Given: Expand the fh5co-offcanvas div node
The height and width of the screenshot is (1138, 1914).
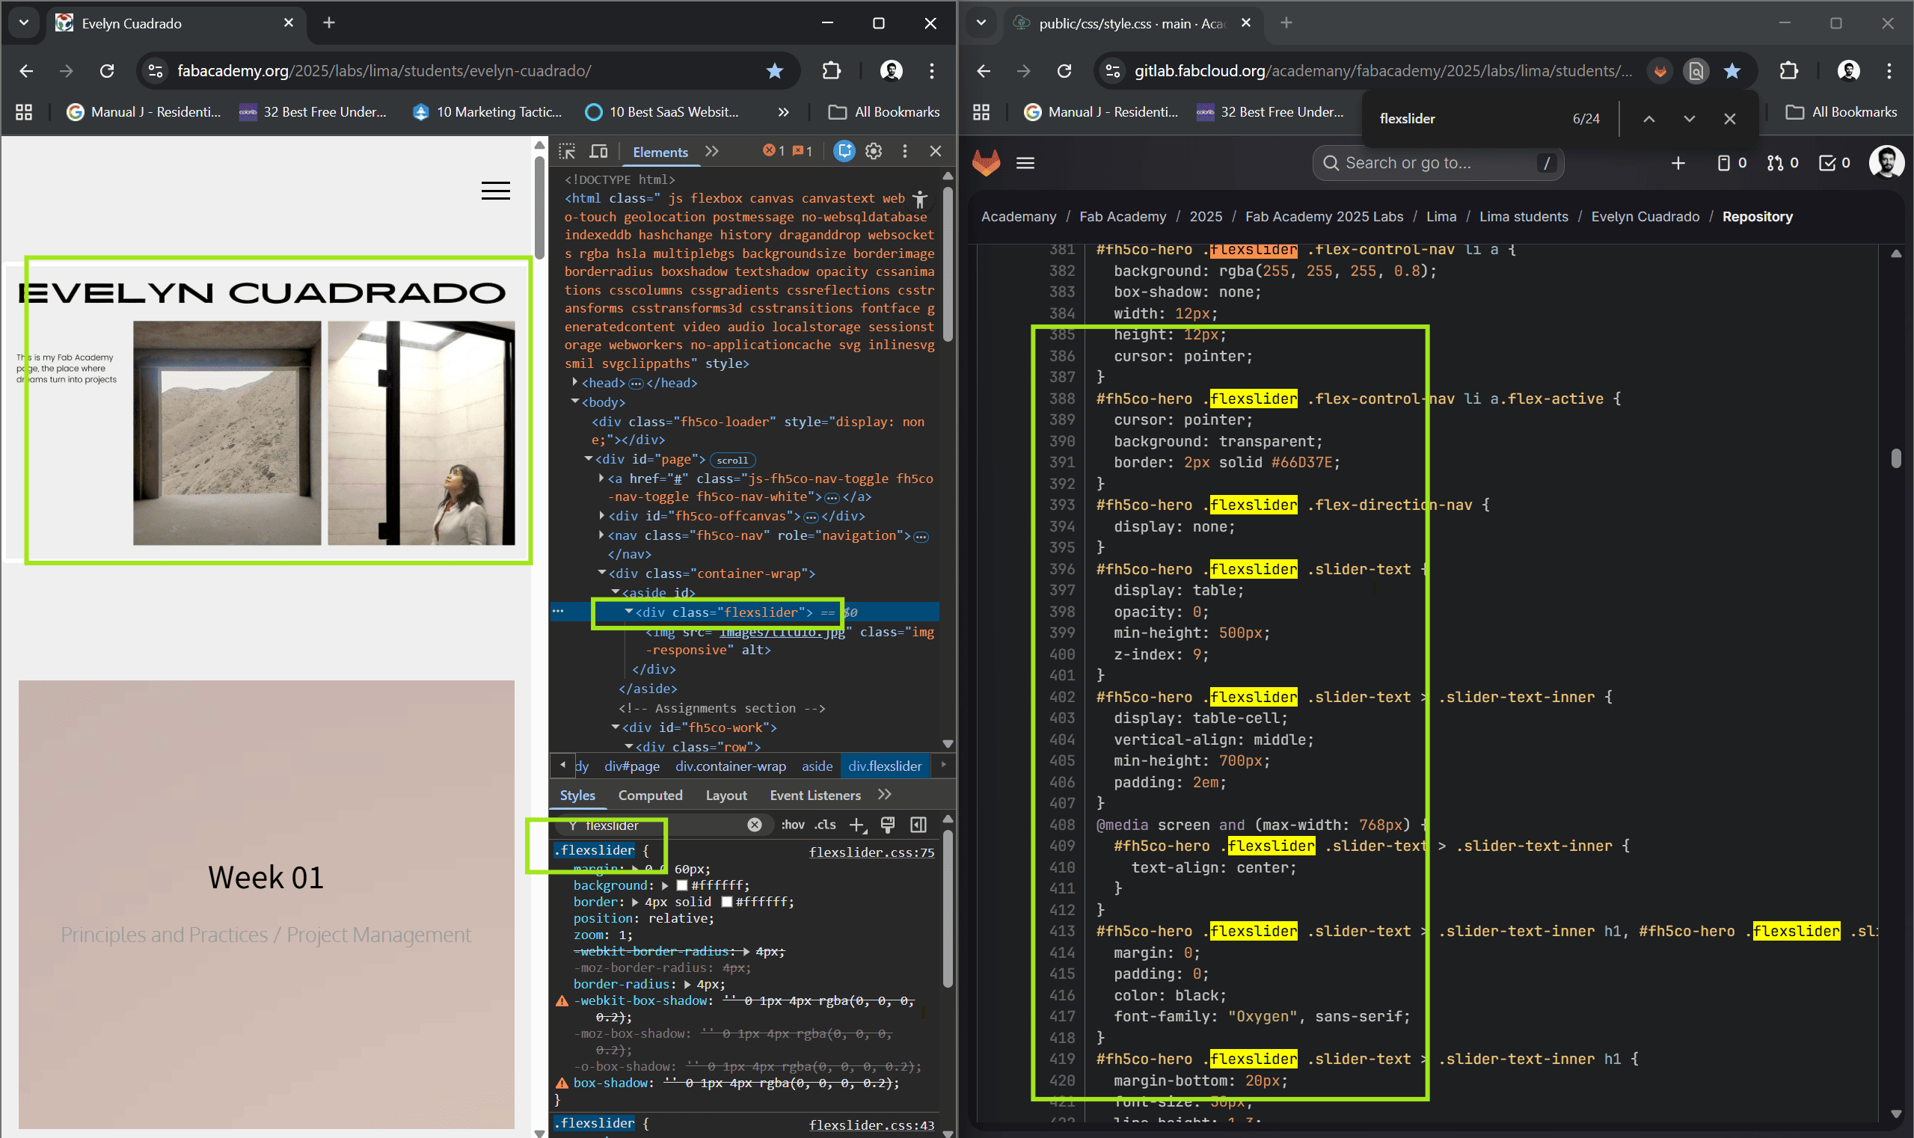Looking at the screenshot, I should [601, 516].
